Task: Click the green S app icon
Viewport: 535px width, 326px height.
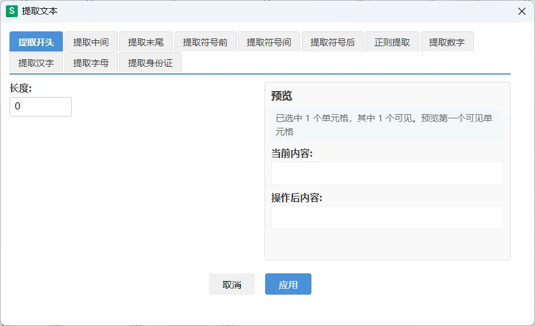Action: tap(12, 11)
